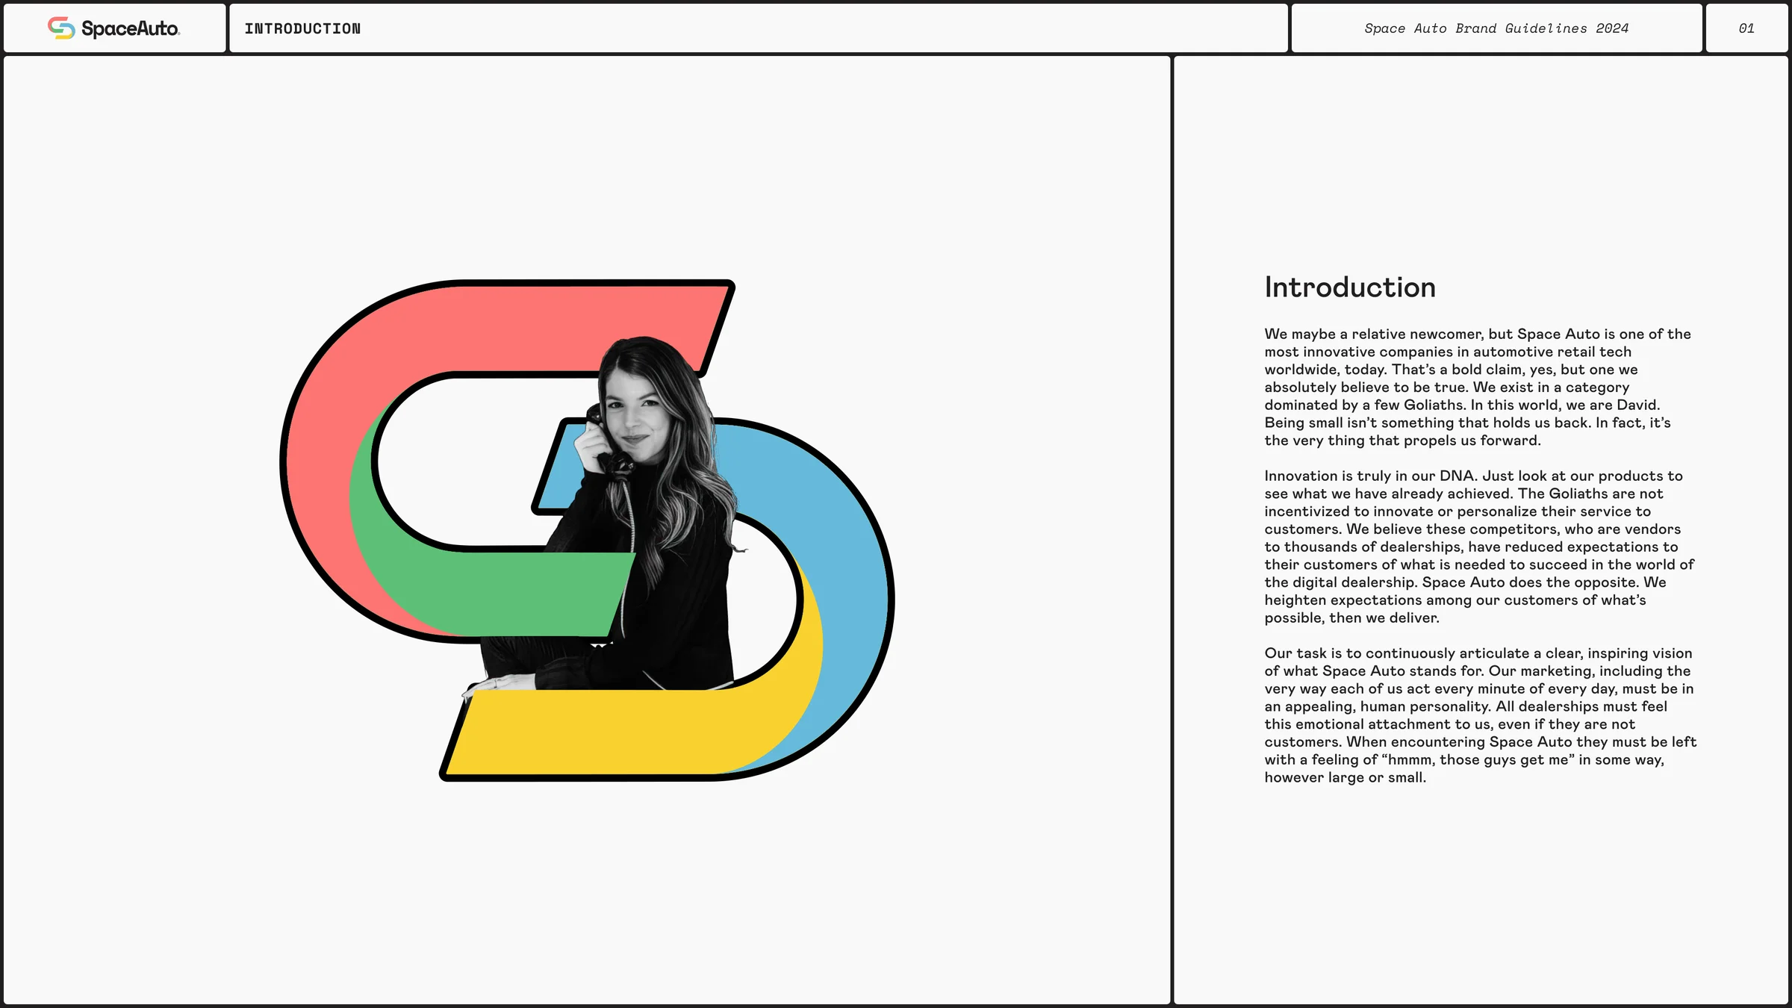Click the paragraph starting 'Our task is to continuously'

click(x=1480, y=715)
